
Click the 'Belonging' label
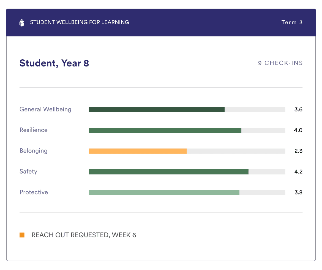pos(34,151)
